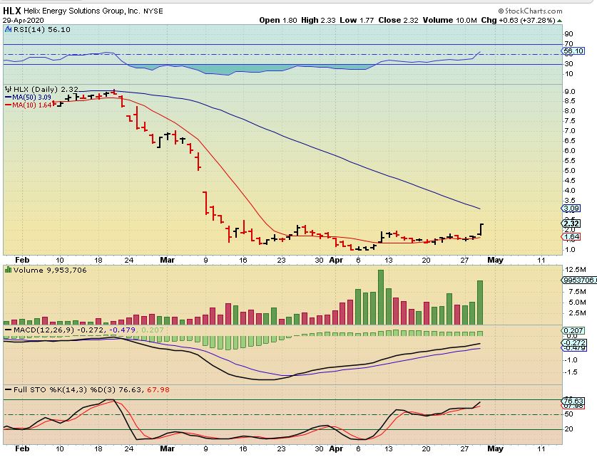Select the blue MA(50) 3.09 legend
This screenshot has height=457, width=597.
click(x=29, y=98)
